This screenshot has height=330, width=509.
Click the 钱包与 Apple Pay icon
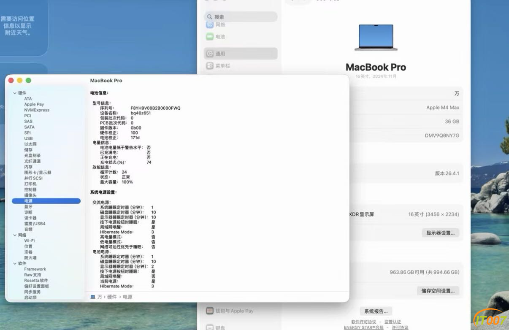coord(210,311)
